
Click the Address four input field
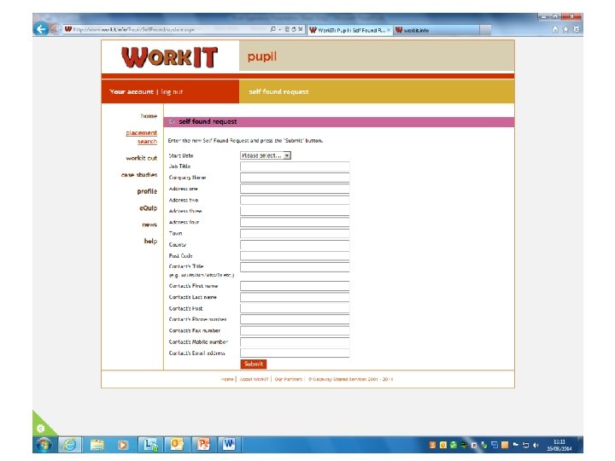pos(295,222)
